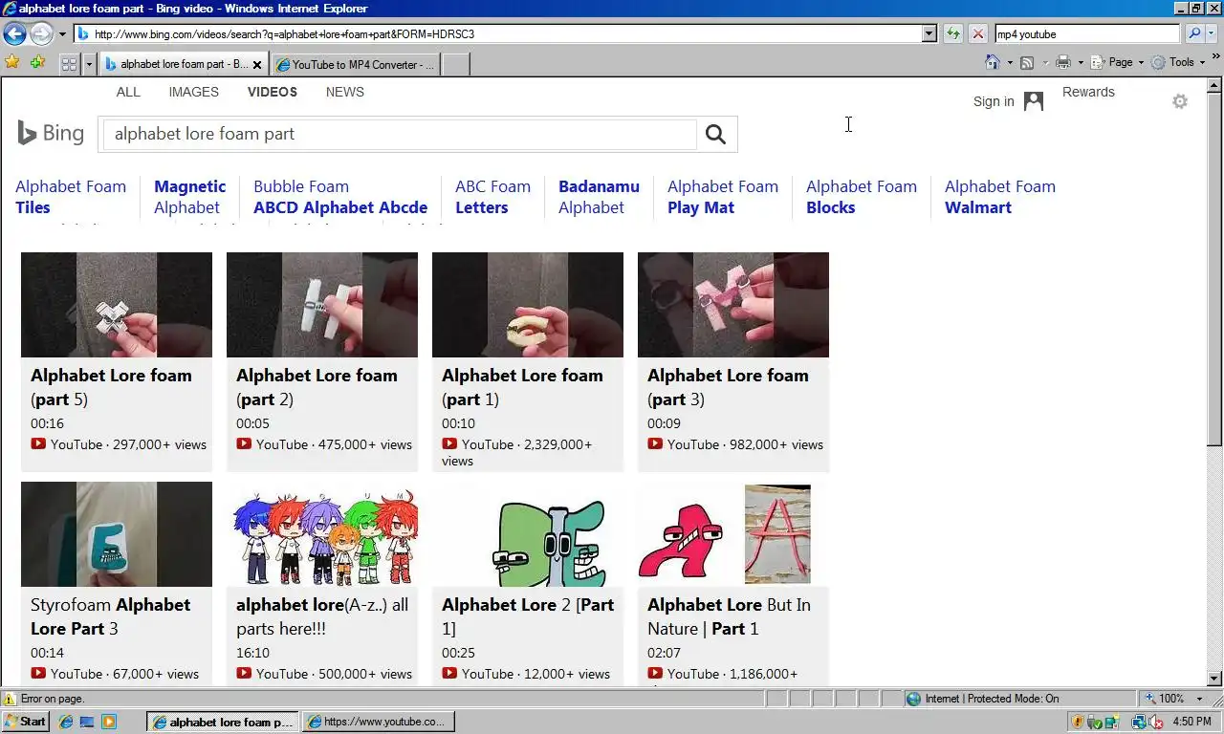Open Alphabet Lore foam (part 5) thumbnail

pyautogui.click(x=117, y=305)
